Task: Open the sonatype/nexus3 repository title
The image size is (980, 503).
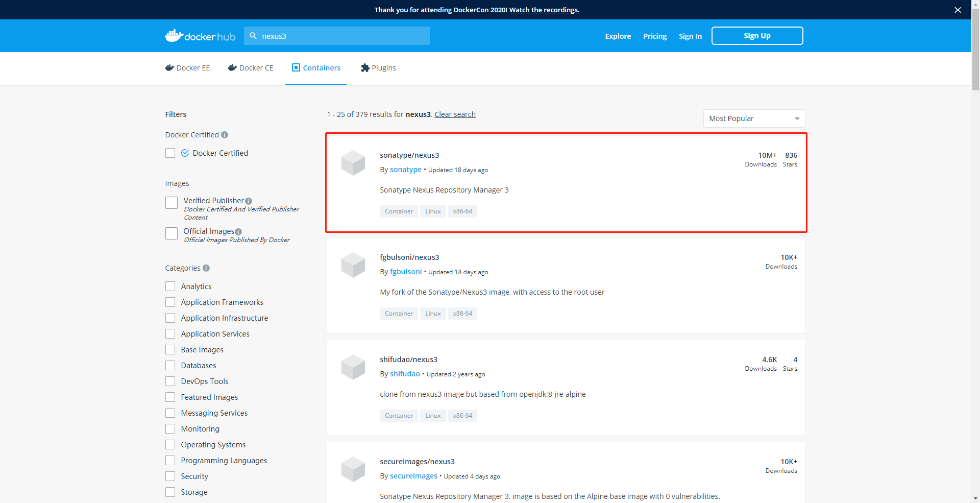Action: pyautogui.click(x=409, y=155)
